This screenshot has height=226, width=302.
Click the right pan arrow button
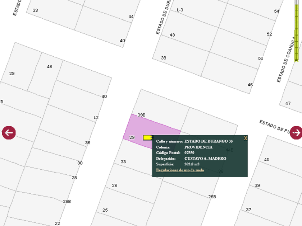point(296,132)
